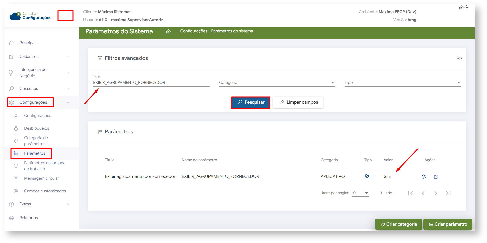Click the logout icon at top right

pyautogui.click(x=466, y=7)
